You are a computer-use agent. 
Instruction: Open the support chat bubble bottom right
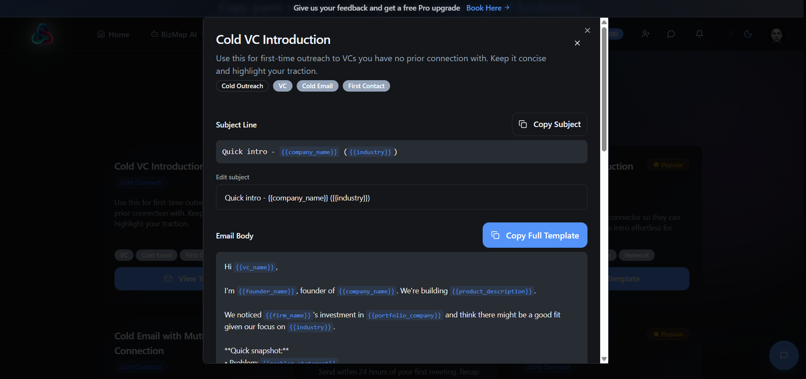(x=784, y=355)
